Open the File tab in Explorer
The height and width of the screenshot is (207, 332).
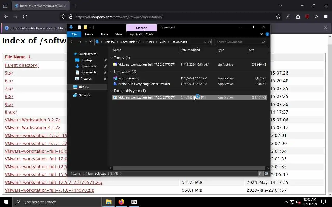[x=74, y=34]
